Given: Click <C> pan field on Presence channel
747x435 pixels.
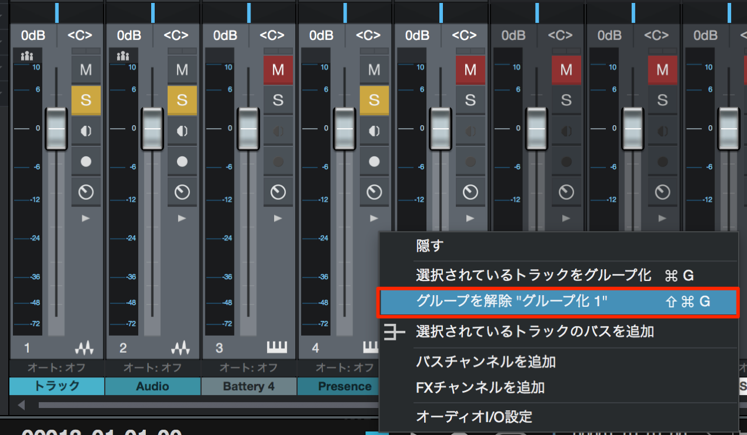Looking at the screenshot, I should coord(368,35).
